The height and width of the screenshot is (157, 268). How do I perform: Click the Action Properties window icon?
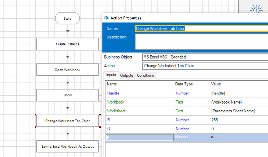pos(107,18)
